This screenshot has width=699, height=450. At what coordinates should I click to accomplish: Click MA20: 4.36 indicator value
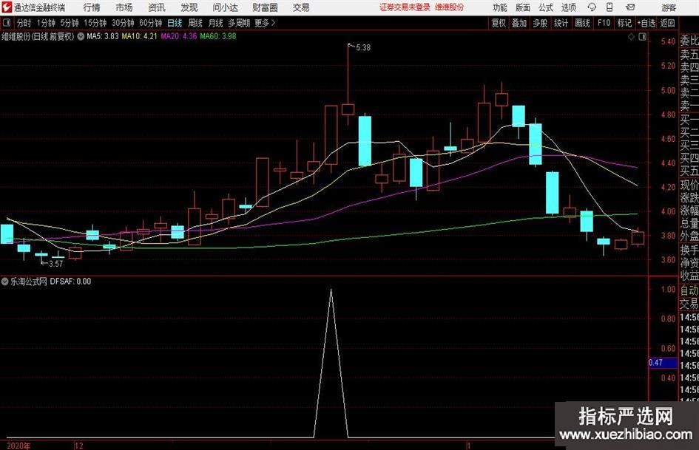[179, 36]
